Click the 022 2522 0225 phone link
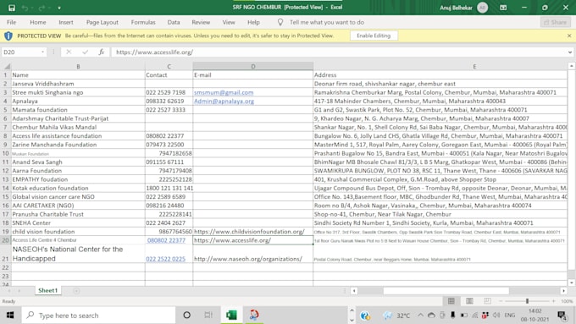 [166, 259]
